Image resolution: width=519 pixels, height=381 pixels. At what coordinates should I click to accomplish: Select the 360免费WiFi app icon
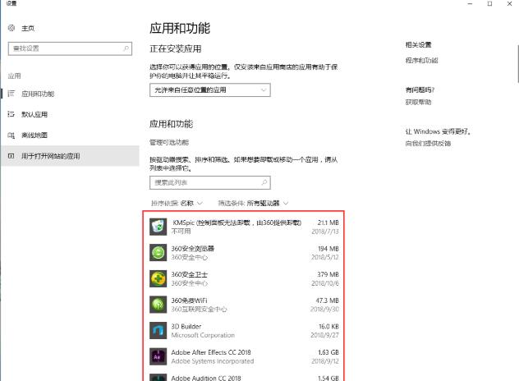[x=158, y=305]
